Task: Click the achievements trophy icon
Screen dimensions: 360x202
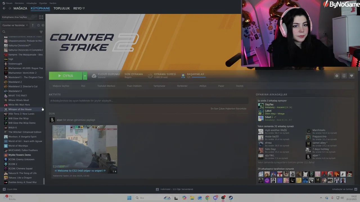Action: (x=183, y=76)
